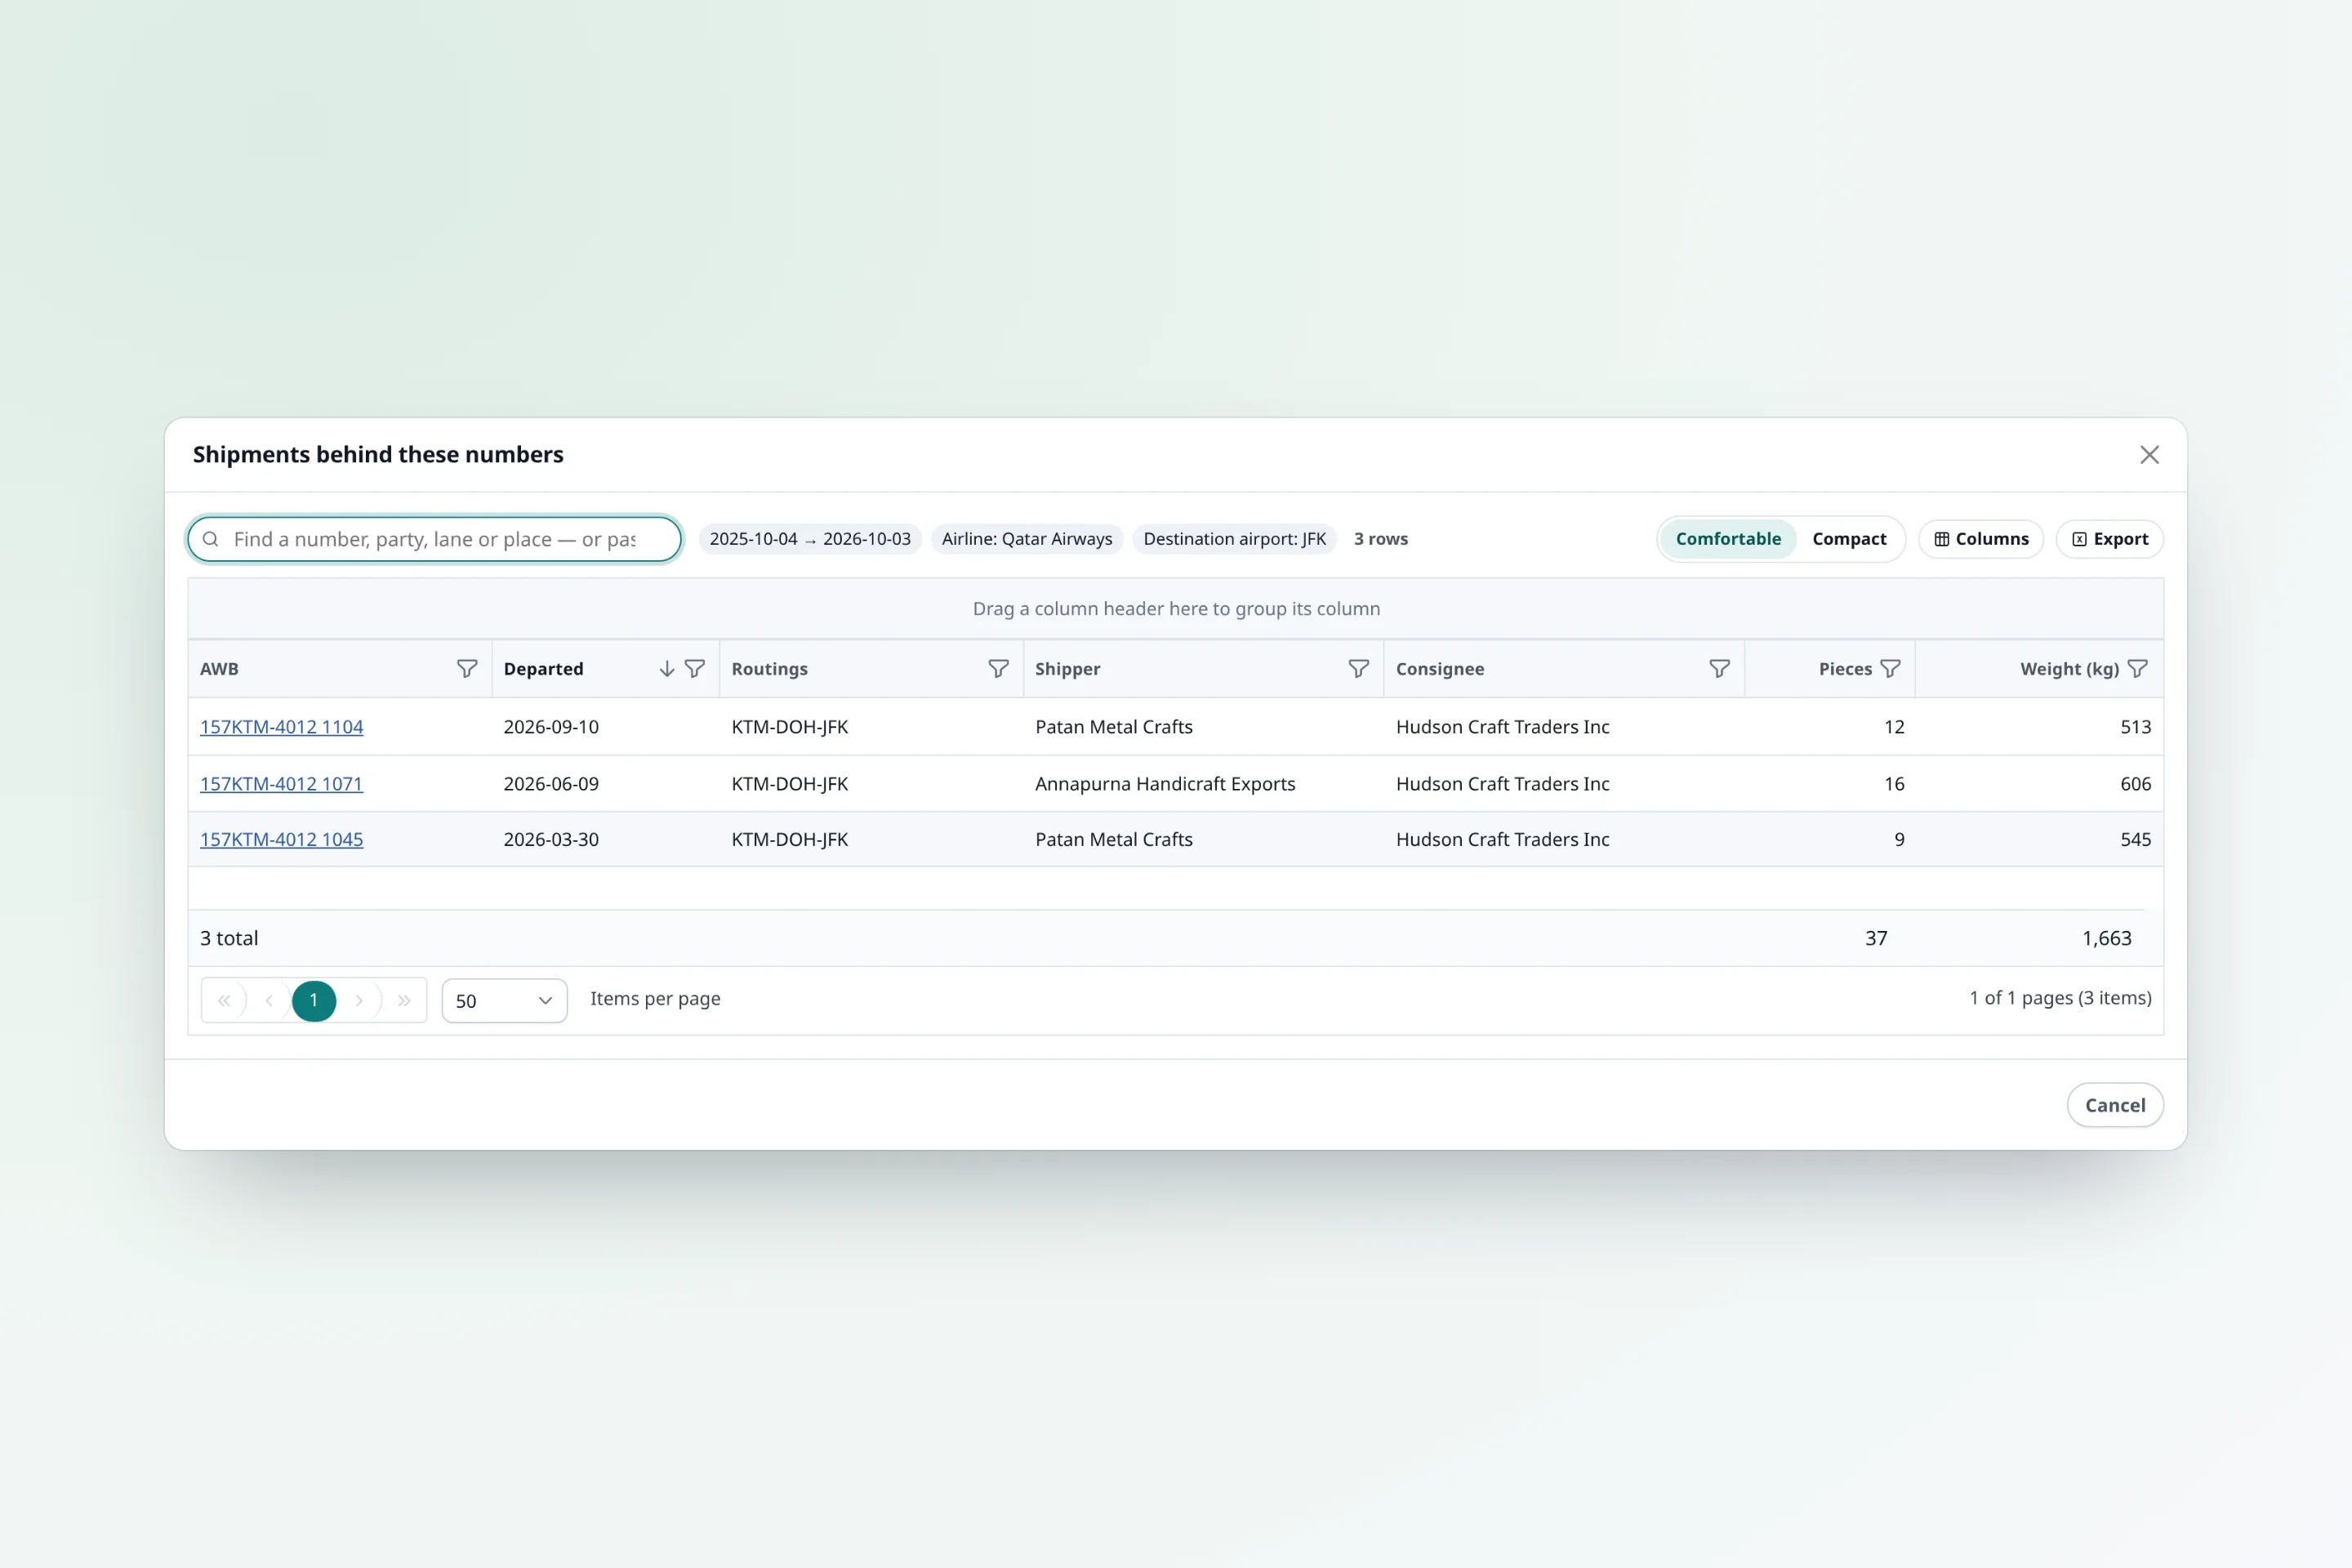Open the Departed column filter icon
This screenshot has height=1568, width=2352.
[x=695, y=669]
